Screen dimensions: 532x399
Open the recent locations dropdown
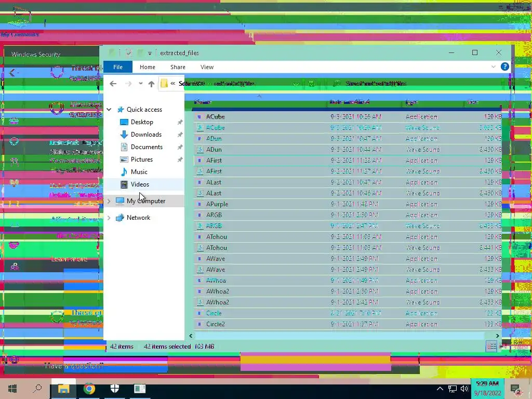[x=140, y=84]
